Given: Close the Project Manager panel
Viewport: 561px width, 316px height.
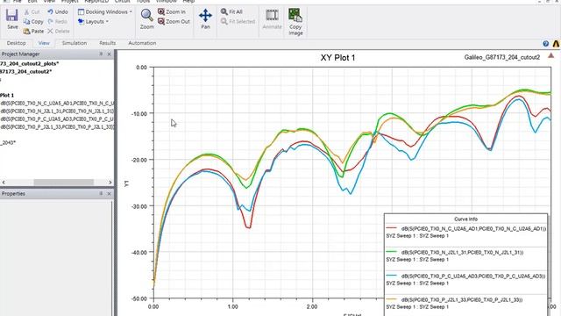Looking at the screenshot, I should coord(109,54).
